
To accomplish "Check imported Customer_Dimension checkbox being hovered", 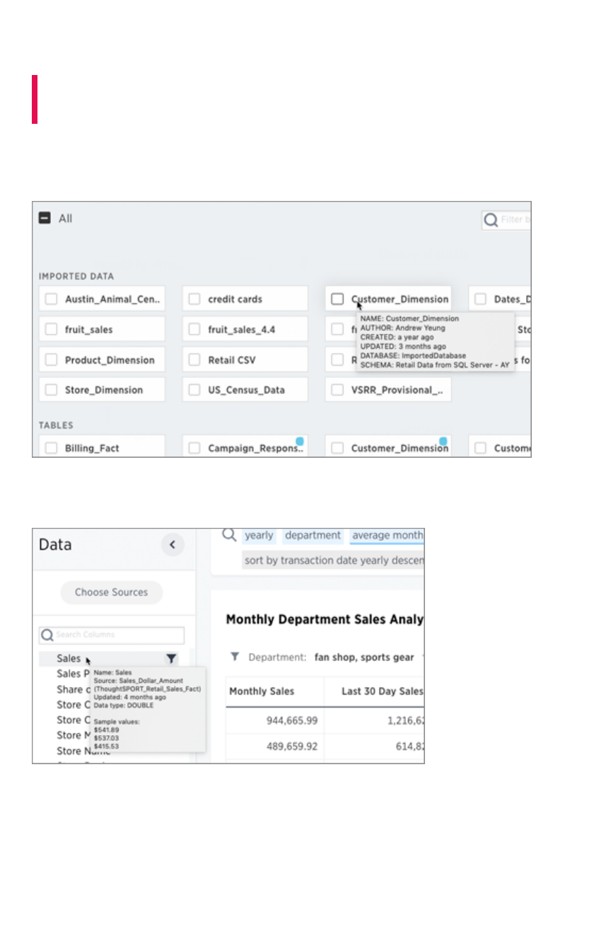I will point(337,299).
